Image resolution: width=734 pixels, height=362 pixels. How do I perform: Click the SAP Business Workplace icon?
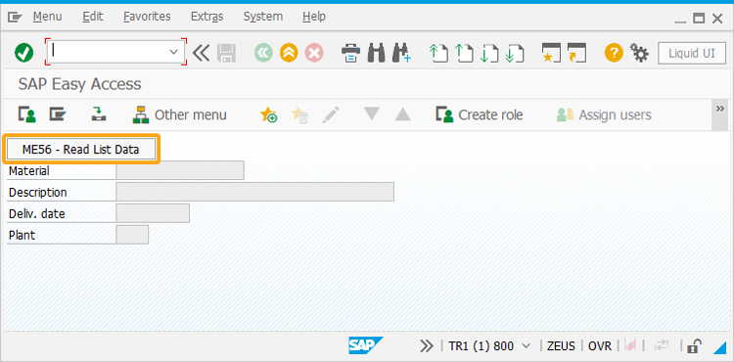(x=98, y=114)
